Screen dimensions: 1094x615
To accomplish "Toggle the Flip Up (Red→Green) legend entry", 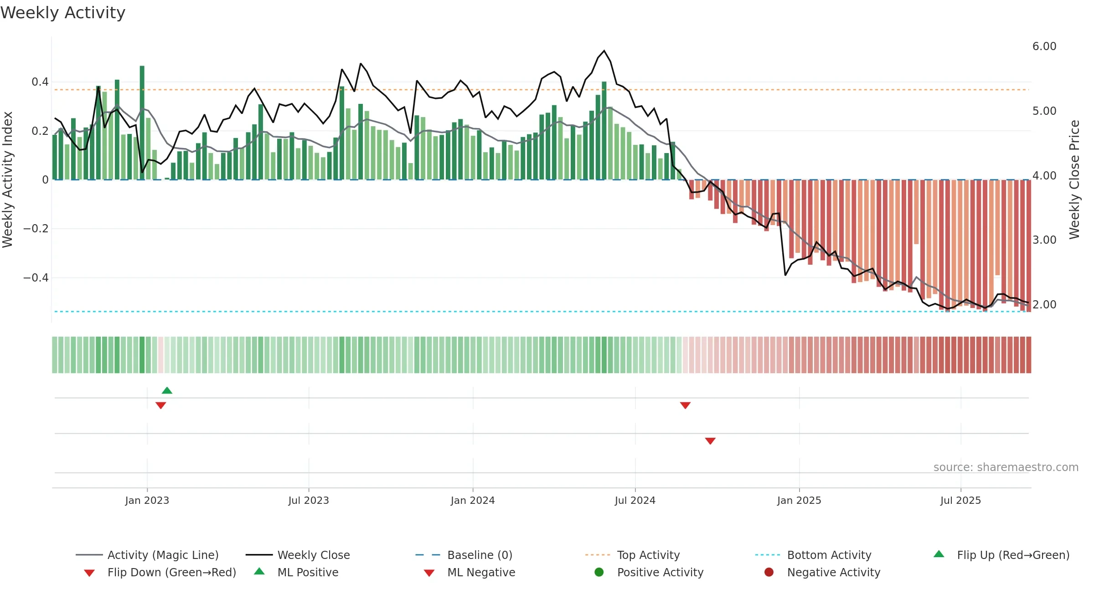I will [x=1001, y=555].
